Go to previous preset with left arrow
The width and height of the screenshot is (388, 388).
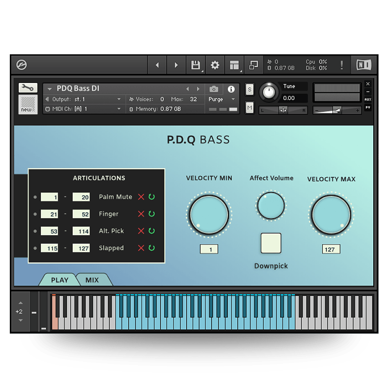[x=157, y=65]
